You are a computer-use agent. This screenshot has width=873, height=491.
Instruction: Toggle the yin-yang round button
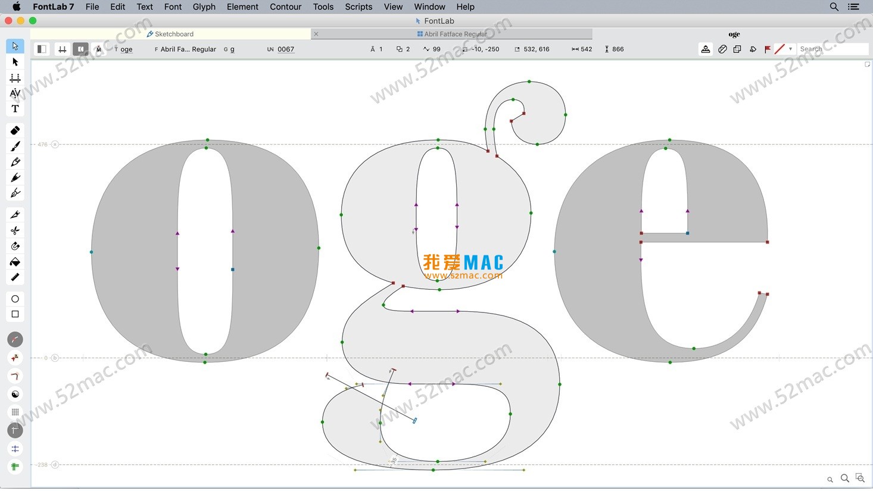tap(15, 394)
